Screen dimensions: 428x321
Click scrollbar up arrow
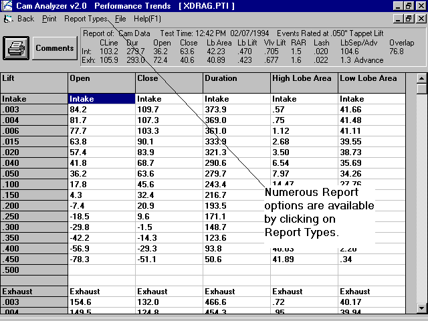click(422, 79)
